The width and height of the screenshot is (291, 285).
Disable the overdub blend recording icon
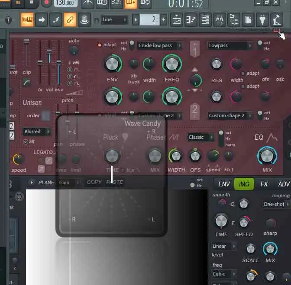[x=131, y=3]
